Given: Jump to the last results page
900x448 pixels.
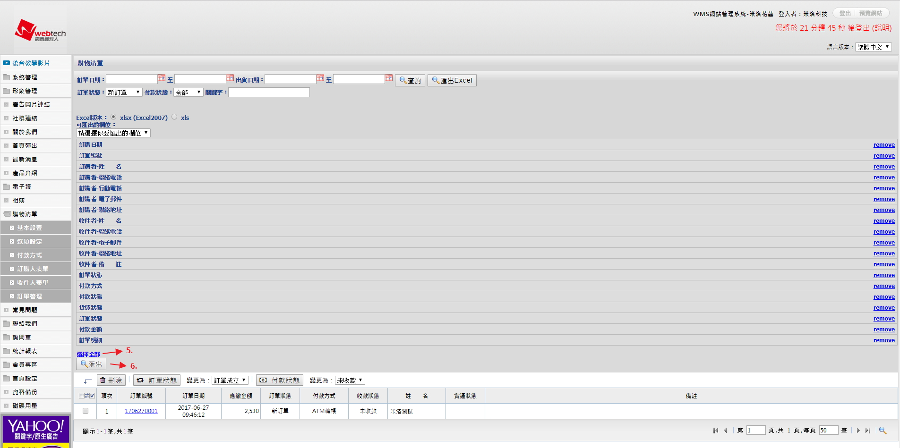Looking at the screenshot, I should (868, 431).
